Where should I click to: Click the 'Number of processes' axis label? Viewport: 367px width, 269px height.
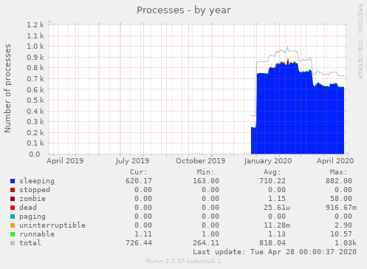coord(7,89)
